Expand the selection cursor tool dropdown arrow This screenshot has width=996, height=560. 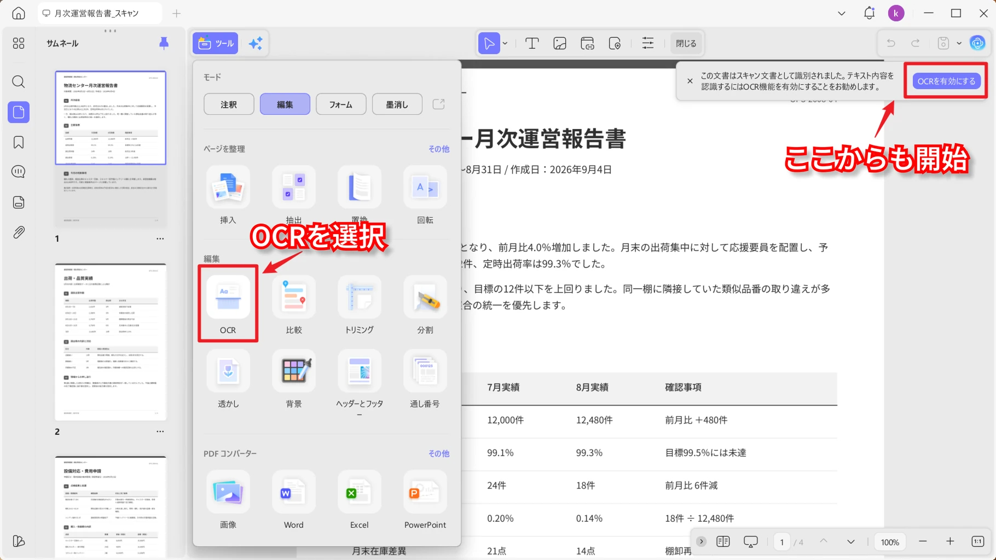coord(505,43)
